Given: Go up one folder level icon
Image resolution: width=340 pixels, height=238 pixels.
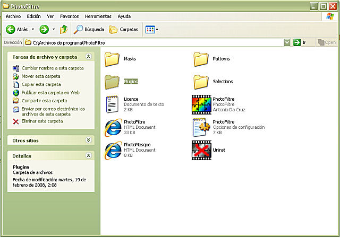Looking at the screenshot, I should (x=64, y=30).
